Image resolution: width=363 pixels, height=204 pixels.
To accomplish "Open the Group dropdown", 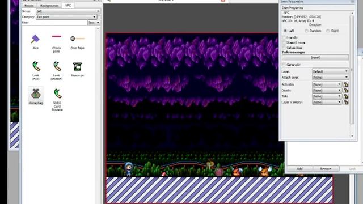I will point(68,11).
